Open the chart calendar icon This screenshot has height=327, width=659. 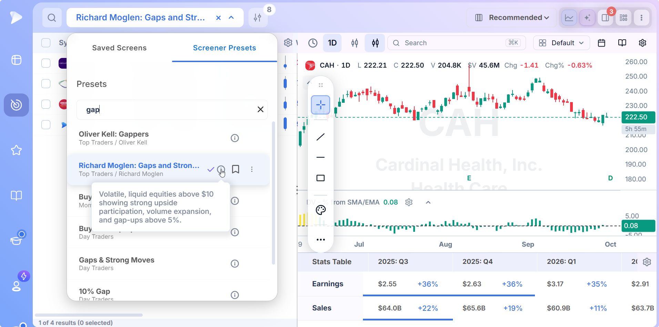601,43
